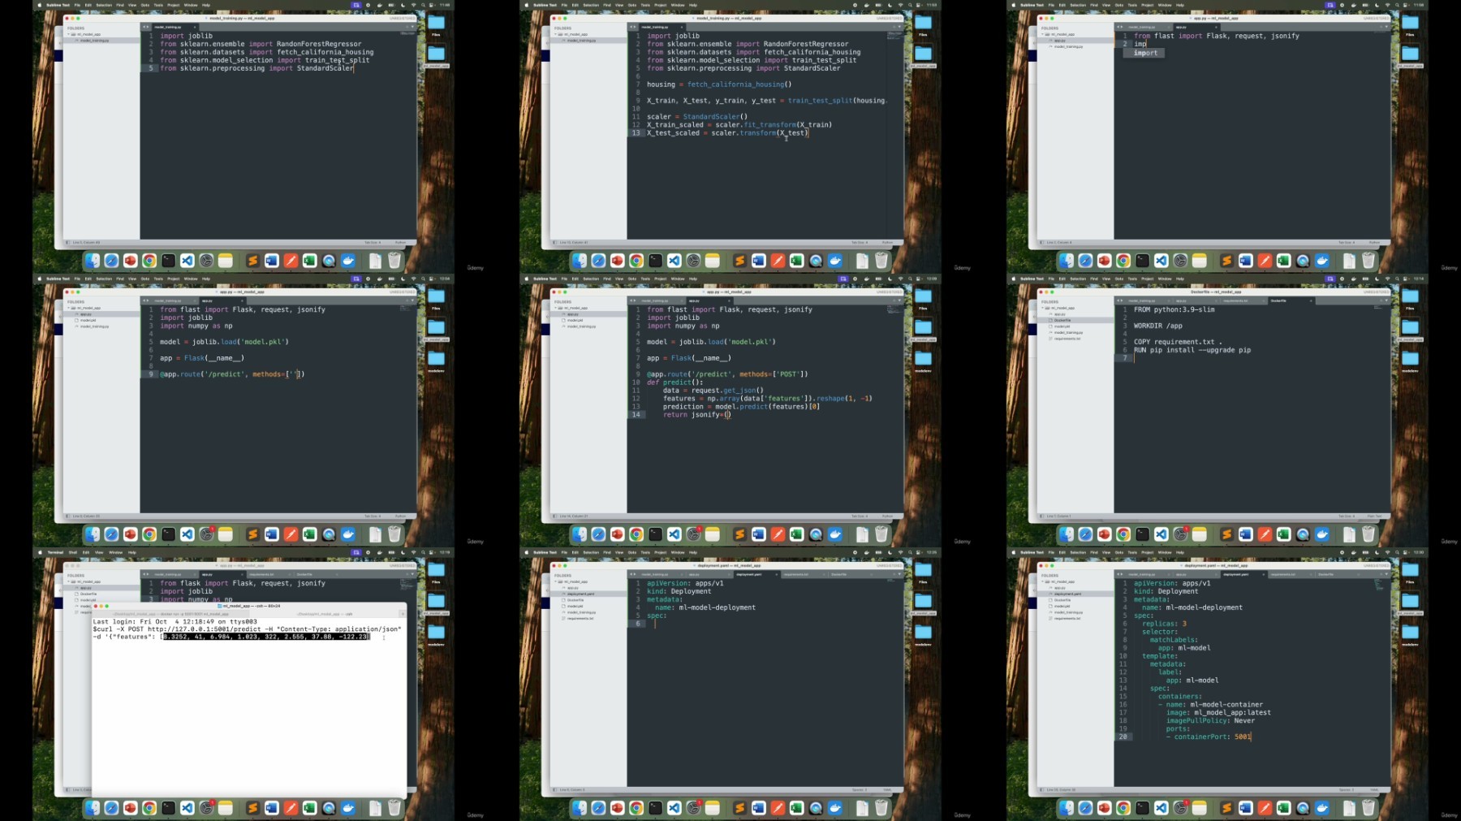
Task: Open Apple menu in the Terminal curl frame
Action: pyautogui.click(x=39, y=552)
